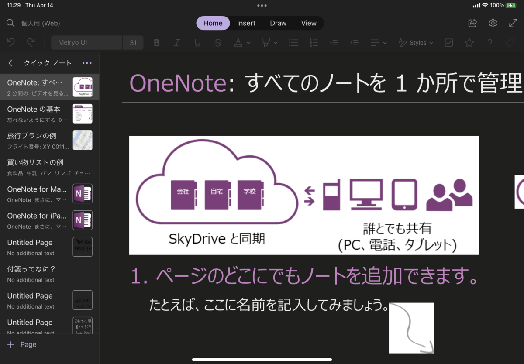524x364 pixels.
Task: Insert a numbered list
Action: (314, 43)
